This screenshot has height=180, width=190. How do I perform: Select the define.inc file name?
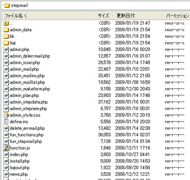pyautogui.click(x=19, y=122)
